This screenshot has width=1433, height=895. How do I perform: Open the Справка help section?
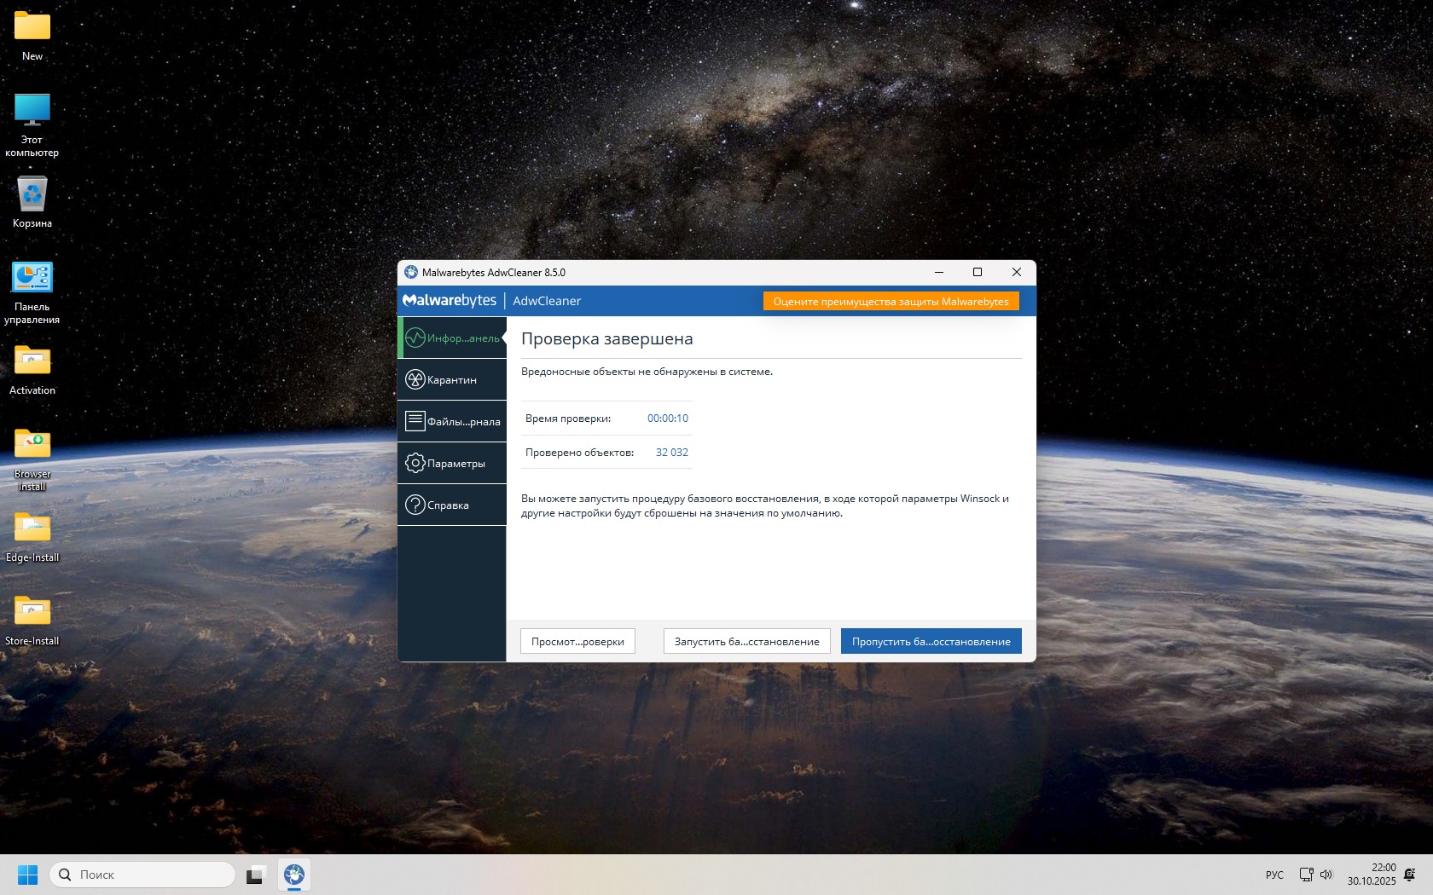pyautogui.click(x=452, y=505)
